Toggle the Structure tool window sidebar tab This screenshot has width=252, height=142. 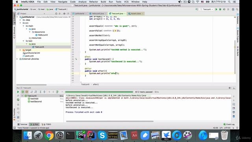(x=14, y=33)
